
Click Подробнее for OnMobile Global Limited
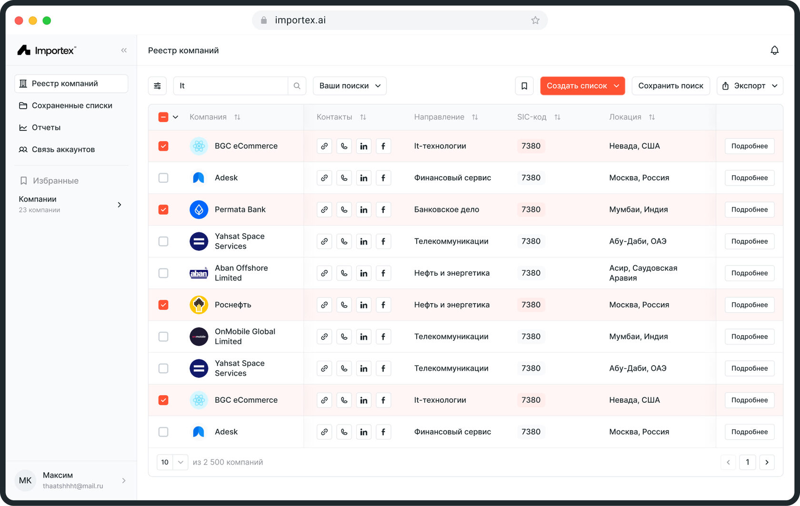(x=750, y=337)
